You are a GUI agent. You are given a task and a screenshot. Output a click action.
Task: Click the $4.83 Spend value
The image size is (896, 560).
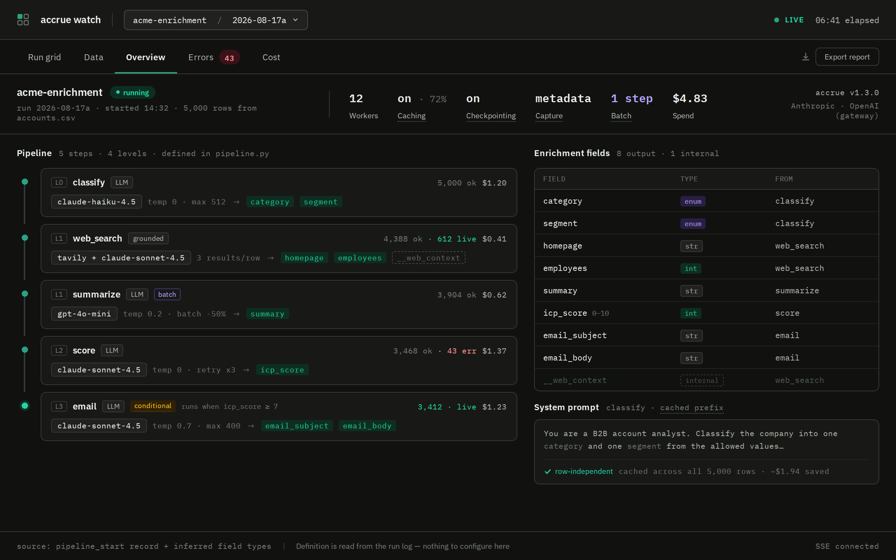point(690,98)
